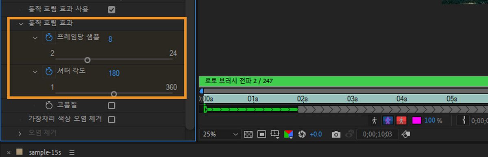Click the in-point bracket button
The image size is (488, 157).
click(464, 120)
